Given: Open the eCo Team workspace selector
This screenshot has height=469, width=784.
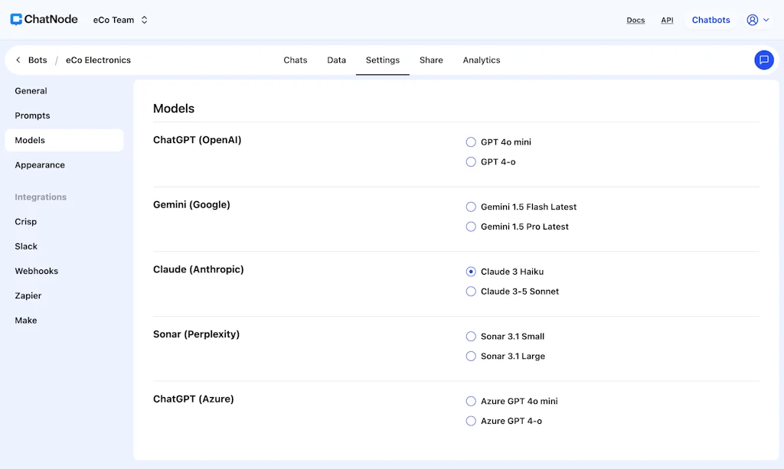Looking at the screenshot, I should click(120, 20).
